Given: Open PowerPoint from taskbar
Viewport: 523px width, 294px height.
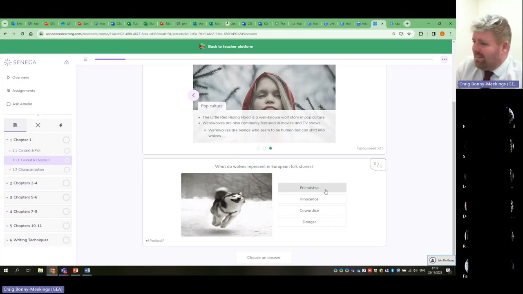Looking at the screenshot, I should click(x=75, y=270).
